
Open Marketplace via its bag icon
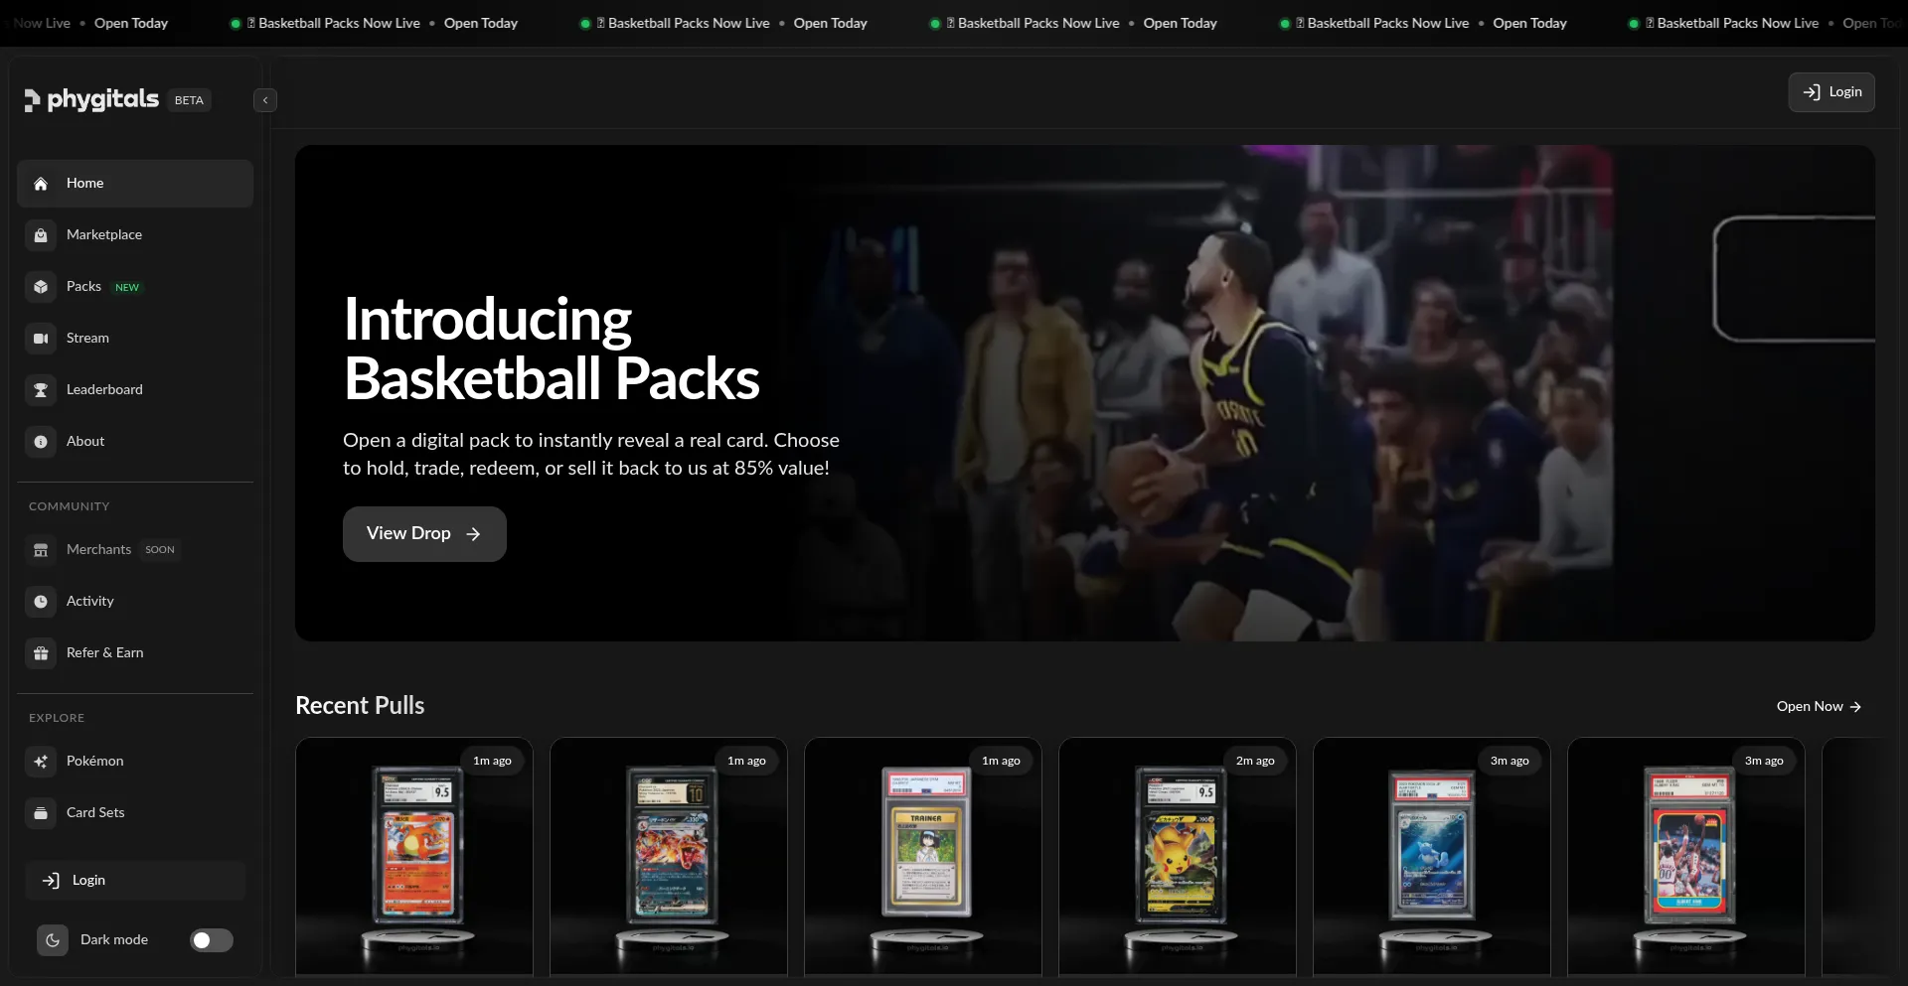tap(41, 235)
